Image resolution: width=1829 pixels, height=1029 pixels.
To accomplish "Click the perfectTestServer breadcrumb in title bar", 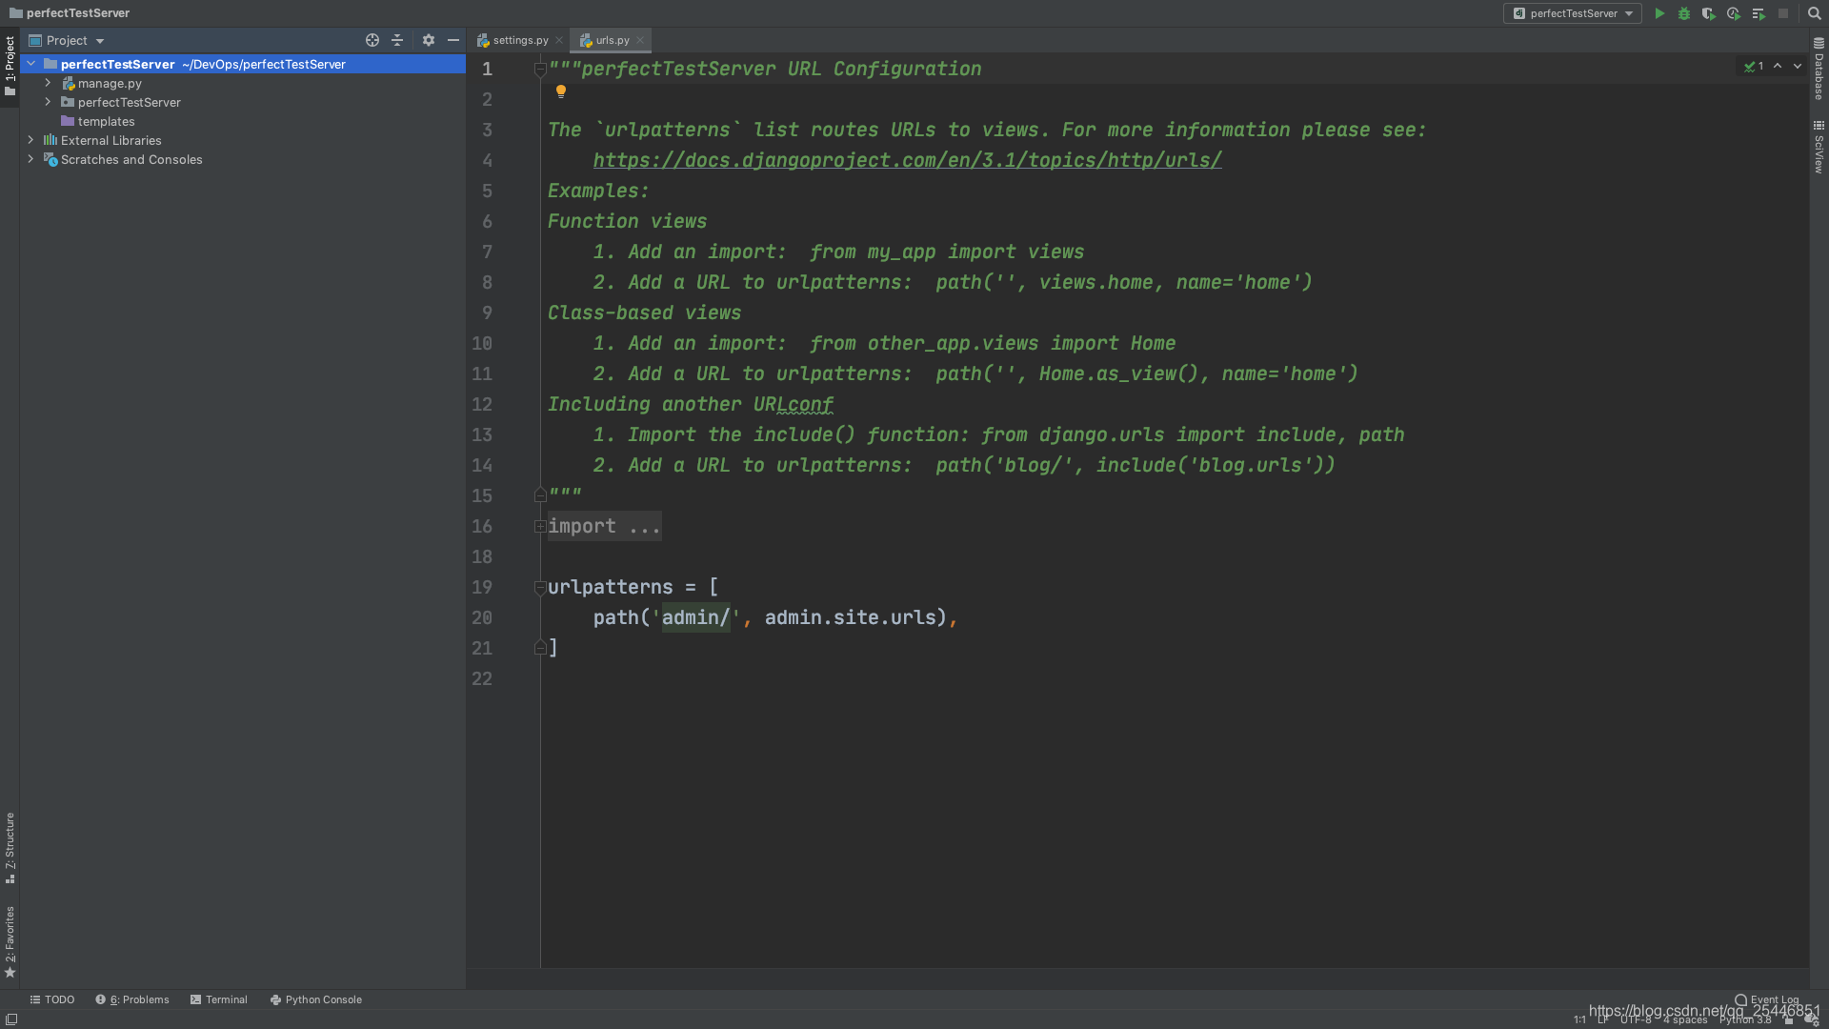I will 70,13.
